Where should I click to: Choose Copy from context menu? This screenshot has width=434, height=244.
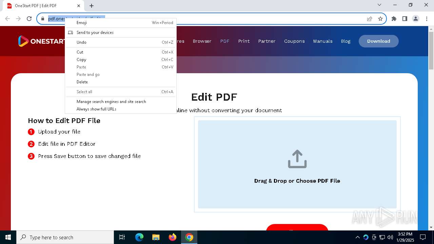121,60
